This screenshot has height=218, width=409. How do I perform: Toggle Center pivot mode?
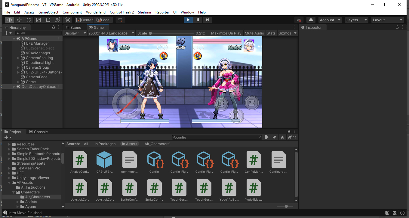[x=84, y=20]
